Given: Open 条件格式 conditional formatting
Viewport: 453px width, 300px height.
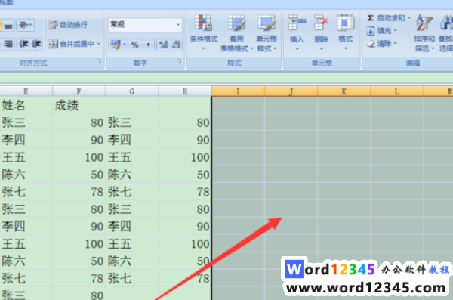Looking at the screenshot, I should pos(203,32).
